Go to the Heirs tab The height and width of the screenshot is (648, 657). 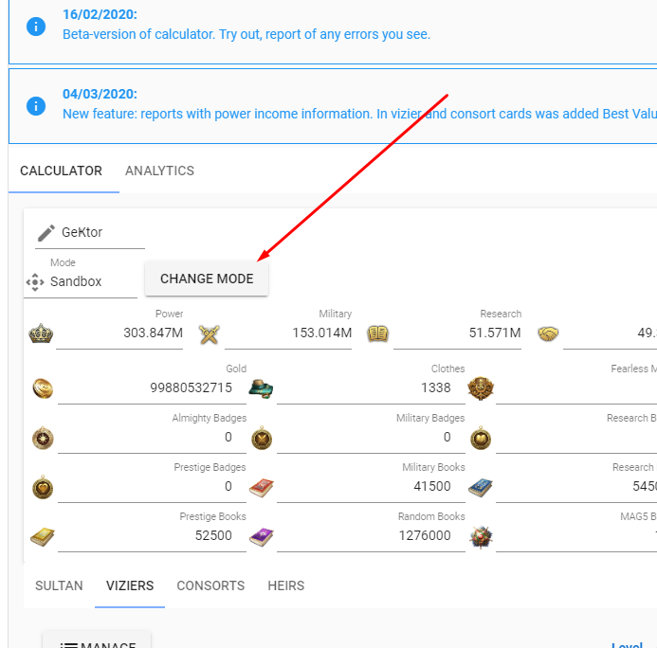(285, 586)
